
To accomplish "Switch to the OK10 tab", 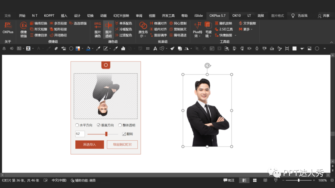I will pos(236,16).
